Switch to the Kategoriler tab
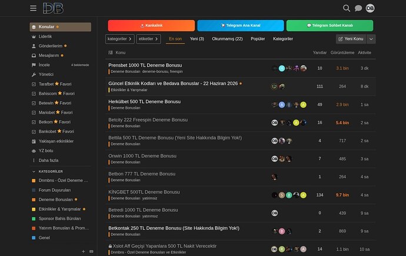The height and width of the screenshot is (256, 406). pos(283,39)
